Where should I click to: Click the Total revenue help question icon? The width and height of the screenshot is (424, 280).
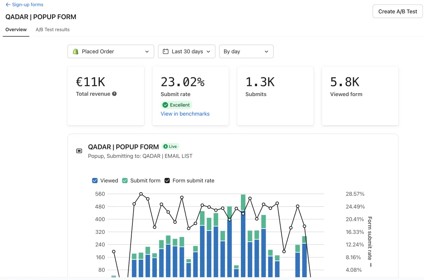pos(114,94)
